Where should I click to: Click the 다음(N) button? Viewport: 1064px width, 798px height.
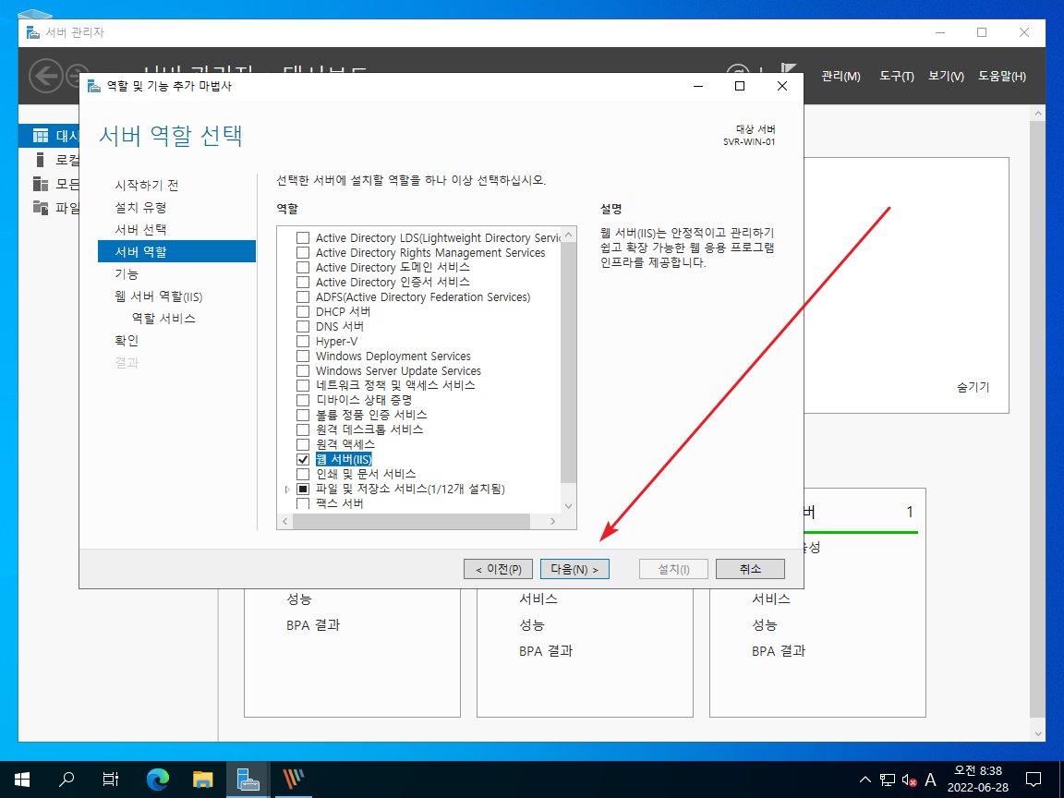[574, 569]
